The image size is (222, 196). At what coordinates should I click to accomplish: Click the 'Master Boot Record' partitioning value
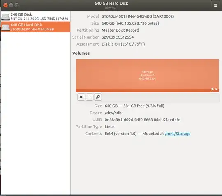pos(120,30)
